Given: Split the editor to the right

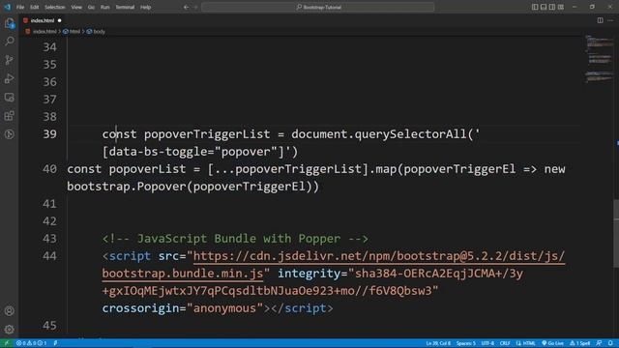Looking at the screenshot, I should 600,20.
